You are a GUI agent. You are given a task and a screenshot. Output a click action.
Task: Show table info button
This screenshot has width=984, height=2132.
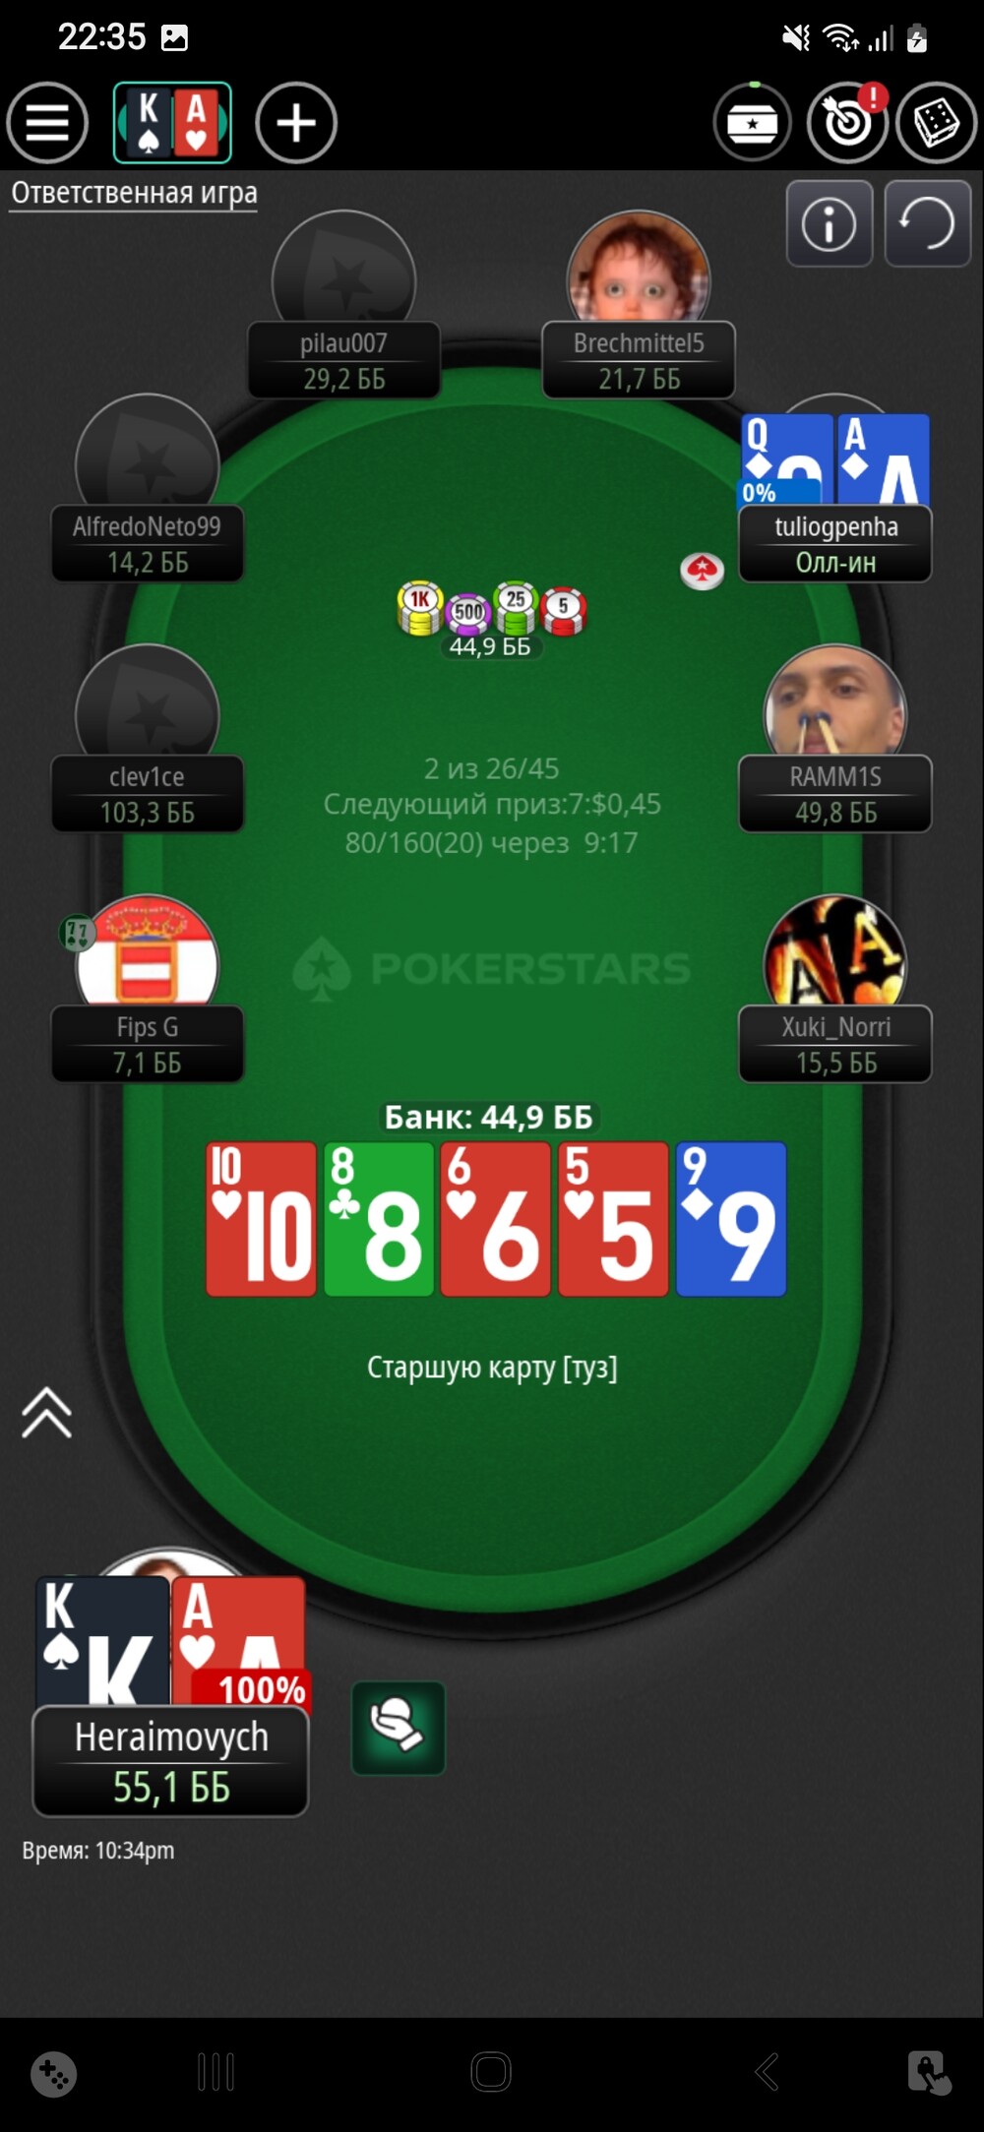tap(830, 224)
